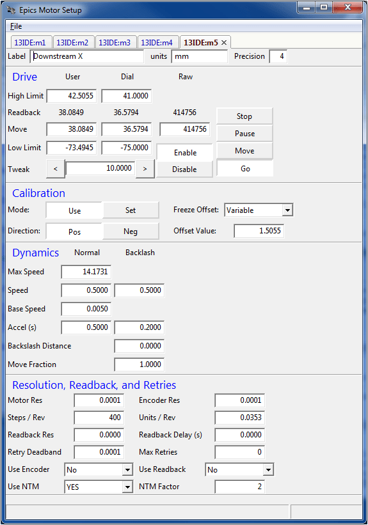Tweak motor negative with the < button
Image resolution: width=368 pixels, height=525 pixels.
click(56, 169)
